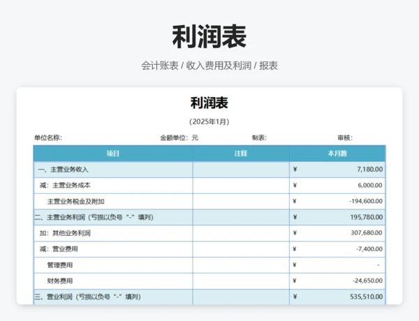419x321 pixels.
Task: Select the 报表 breadcrumb text
Action: point(268,66)
